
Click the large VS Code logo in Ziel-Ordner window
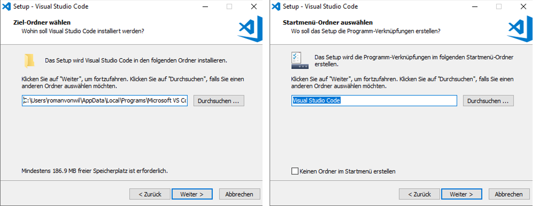click(x=251, y=29)
